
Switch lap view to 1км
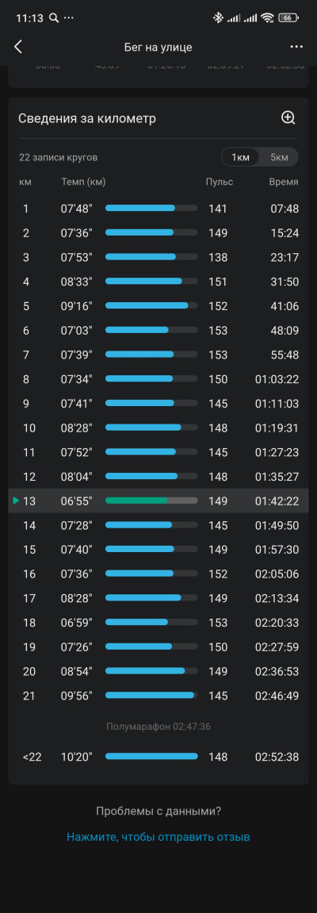coord(240,157)
